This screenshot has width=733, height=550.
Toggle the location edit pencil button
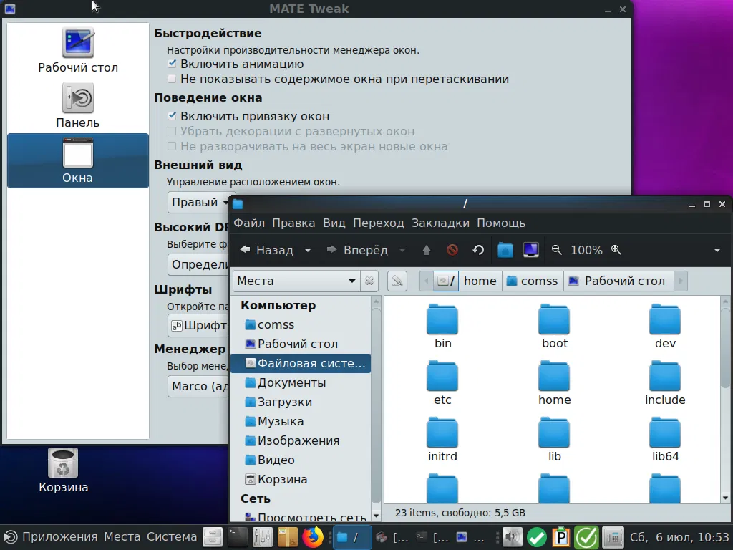397,281
